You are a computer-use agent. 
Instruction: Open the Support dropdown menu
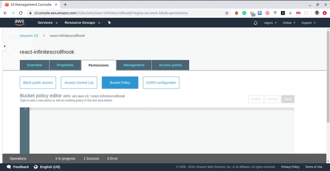(x=309, y=23)
